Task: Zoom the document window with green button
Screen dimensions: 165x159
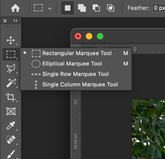Action: (x=100, y=36)
